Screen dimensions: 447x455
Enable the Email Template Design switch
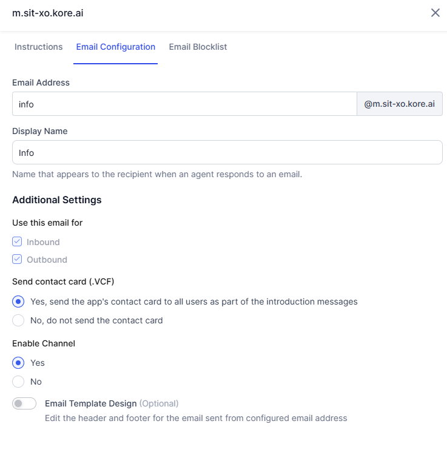click(25, 403)
